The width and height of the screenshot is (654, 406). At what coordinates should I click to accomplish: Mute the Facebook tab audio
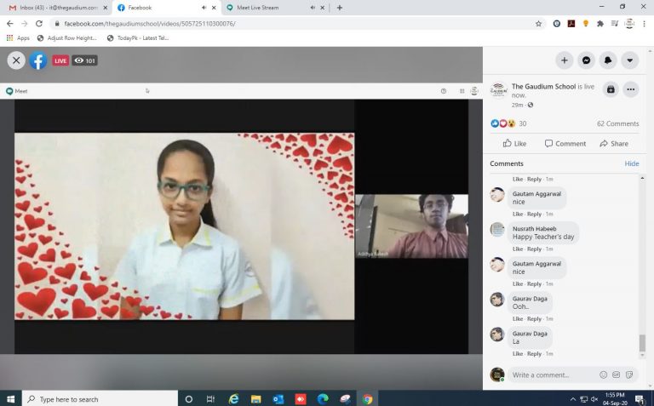203,8
